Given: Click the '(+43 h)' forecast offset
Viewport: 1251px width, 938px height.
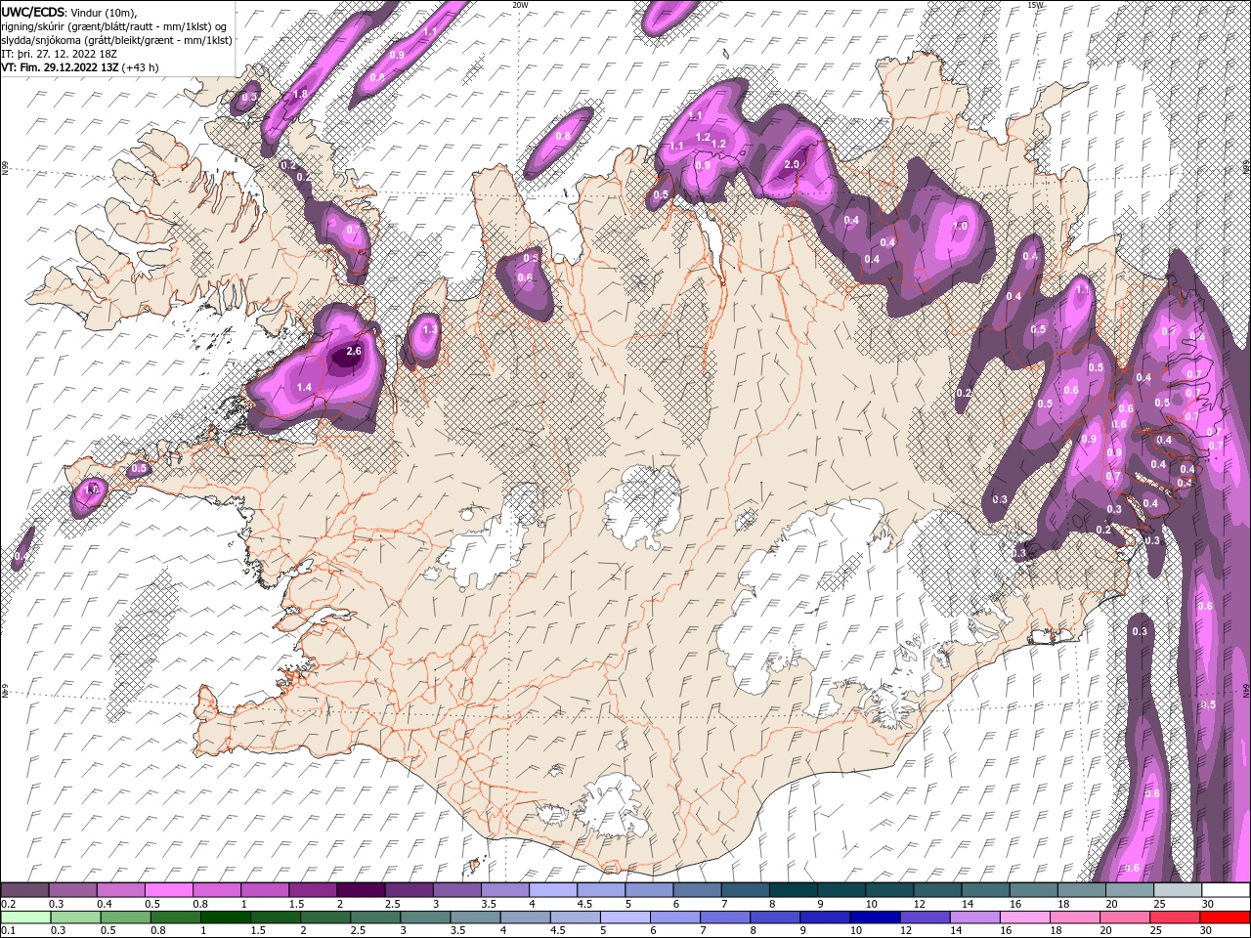Looking at the screenshot, I should pyautogui.click(x=140, y=67).
